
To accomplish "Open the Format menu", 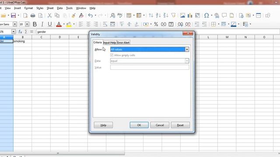I will pos(28,8).
